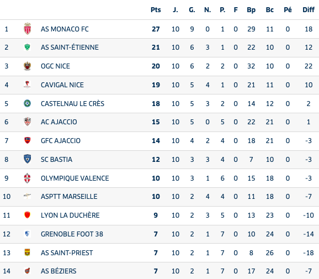The width and height of the screenshot is (319, 279).
Task: Click Monaco's 27 points value
Action: [x=156, y=29]
